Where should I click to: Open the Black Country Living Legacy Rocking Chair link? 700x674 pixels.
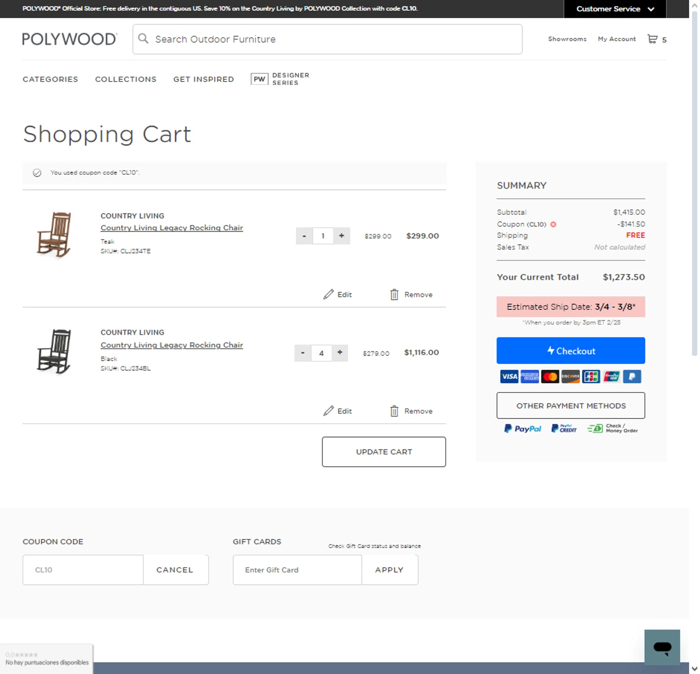point(172,345)
